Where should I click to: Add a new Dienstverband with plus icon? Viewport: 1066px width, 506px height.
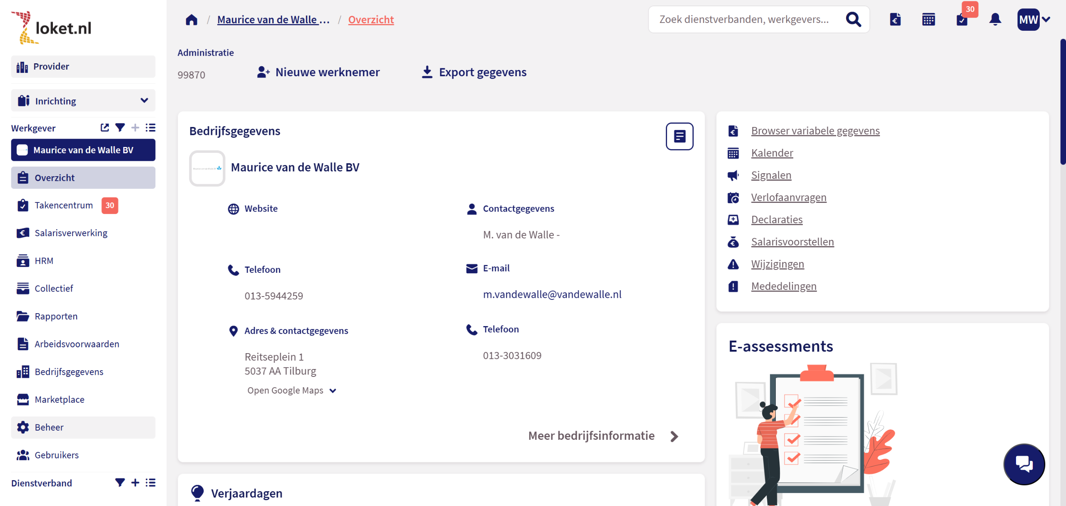(x=135, y=482)
